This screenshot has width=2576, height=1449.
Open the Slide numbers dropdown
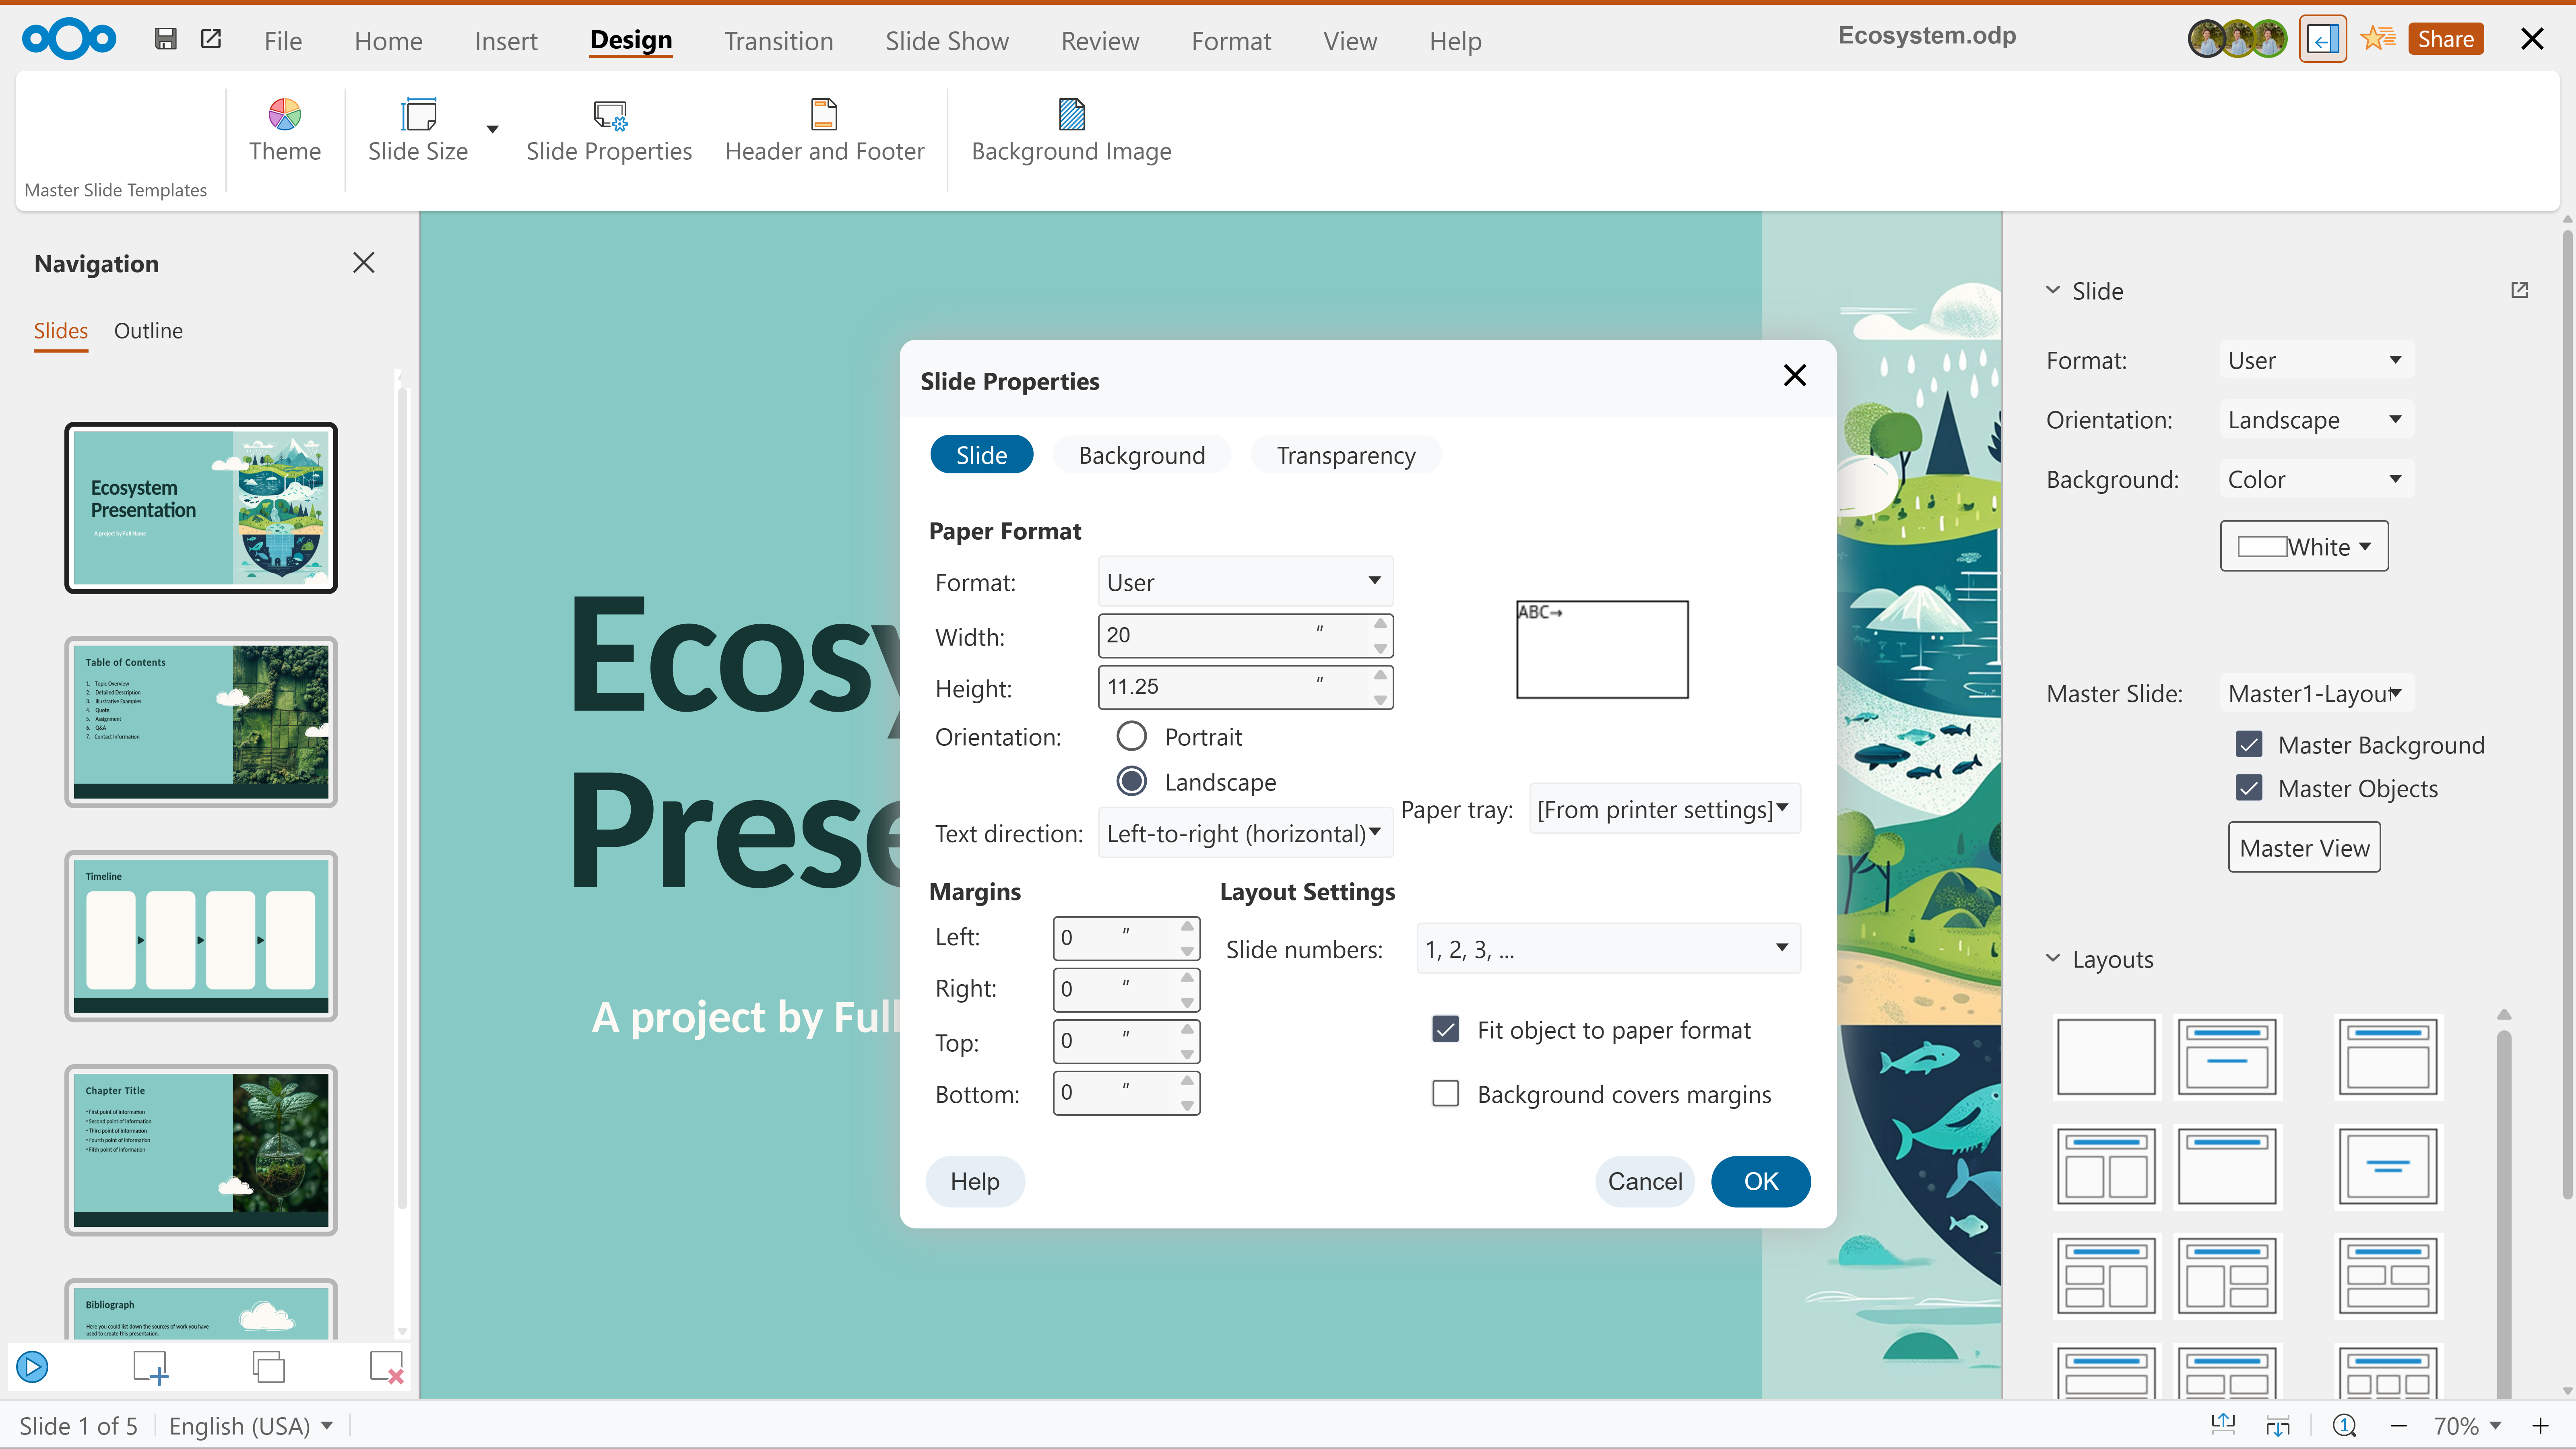coord(1606,948)
